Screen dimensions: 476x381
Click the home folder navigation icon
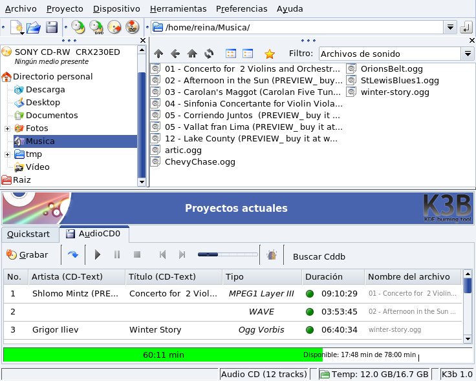pos(192,54)
